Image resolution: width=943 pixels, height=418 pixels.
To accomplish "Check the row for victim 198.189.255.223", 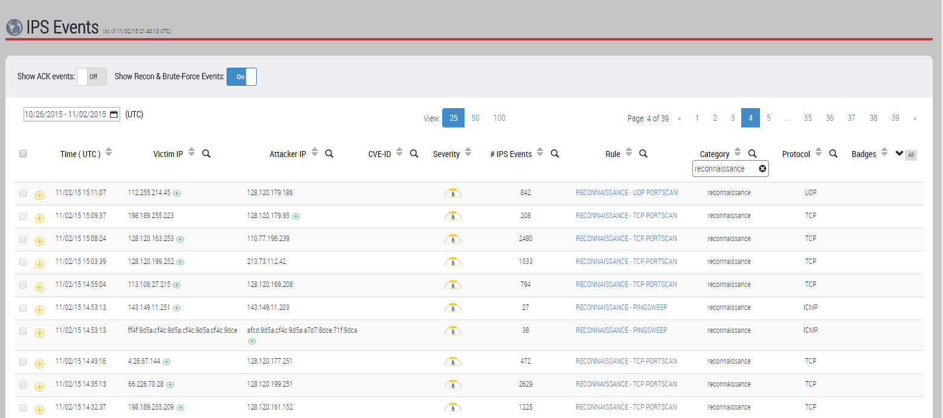I will [23, 216].
